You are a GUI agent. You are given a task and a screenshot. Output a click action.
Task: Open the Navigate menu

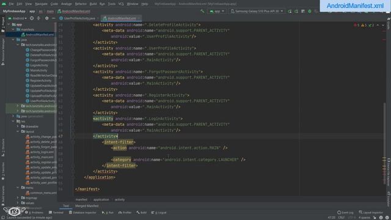tap(41, 4)
